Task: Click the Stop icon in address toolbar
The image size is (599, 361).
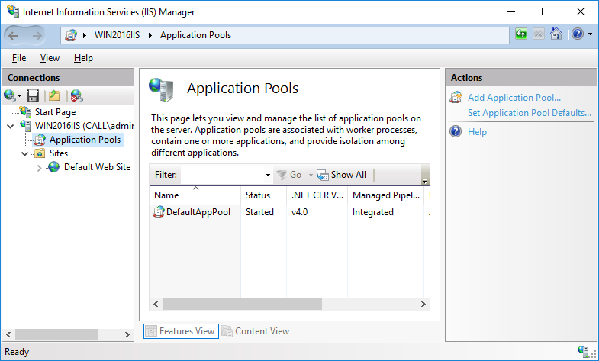Action: (x=538, y=34)
